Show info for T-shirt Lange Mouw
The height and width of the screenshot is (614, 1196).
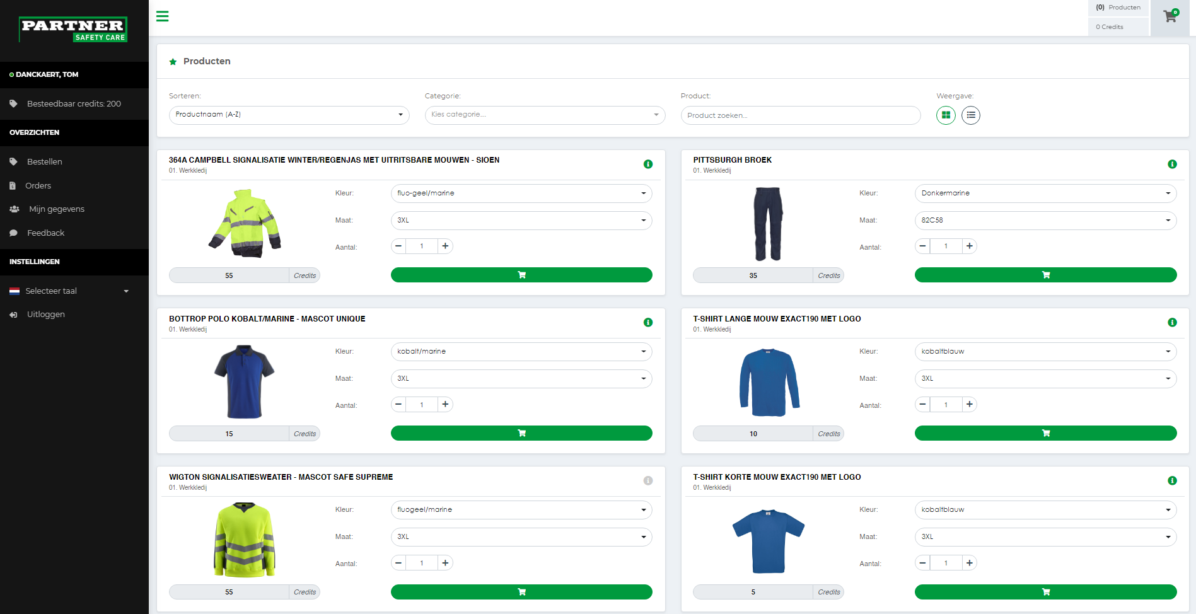click(x=1172, y=322)
